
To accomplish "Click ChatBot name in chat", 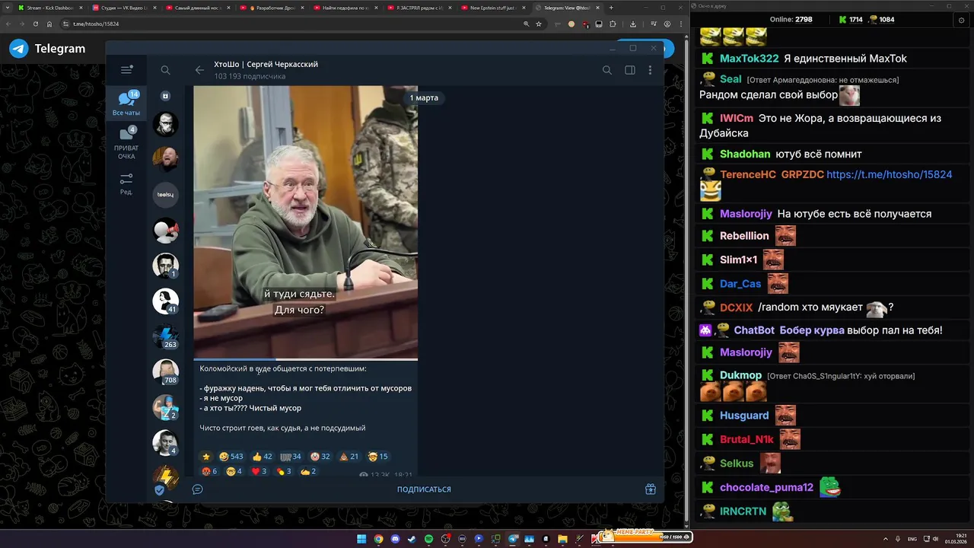I will 754,330.
